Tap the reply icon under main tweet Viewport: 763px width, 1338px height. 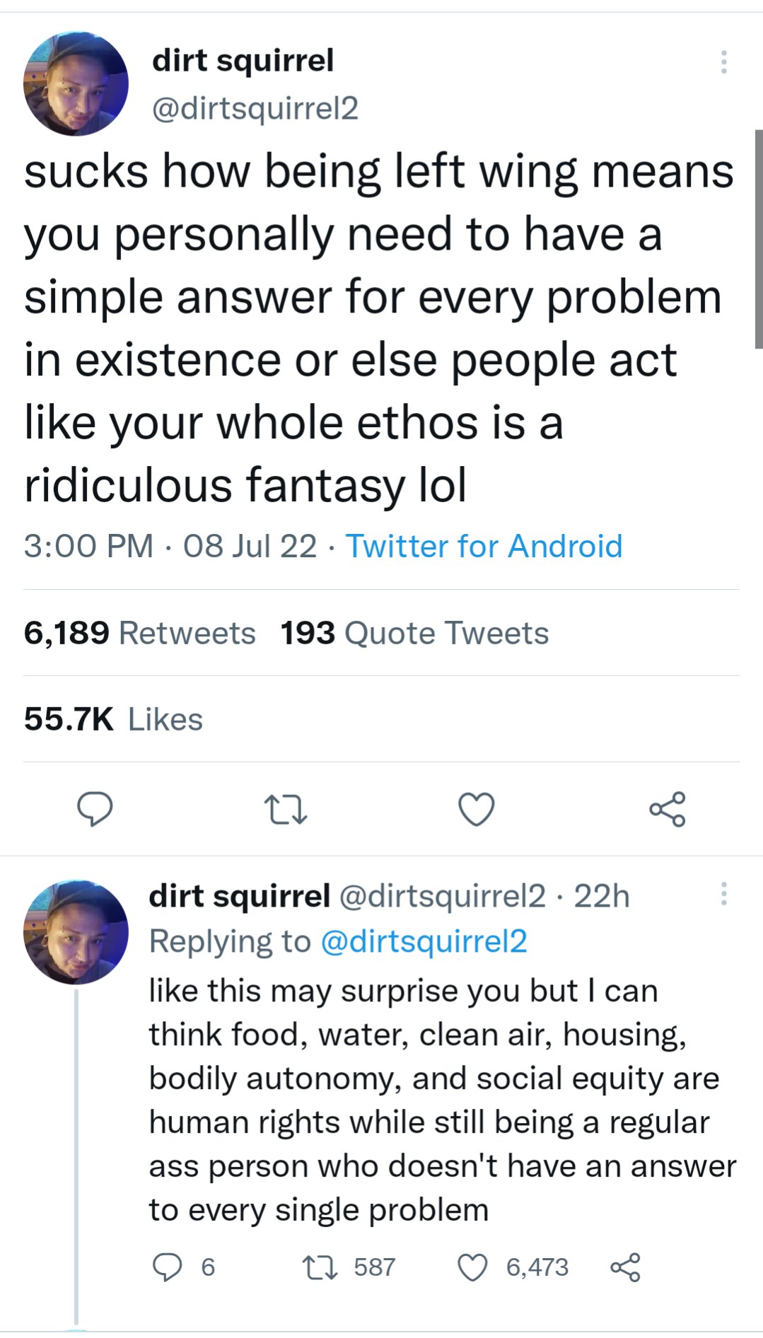(x=95, y=809)
